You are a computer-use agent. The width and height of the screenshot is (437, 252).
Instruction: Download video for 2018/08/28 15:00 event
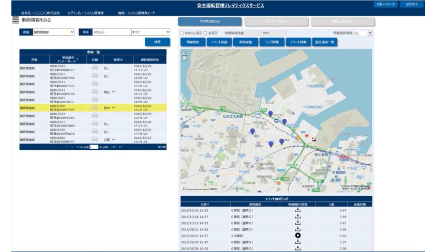298,248
